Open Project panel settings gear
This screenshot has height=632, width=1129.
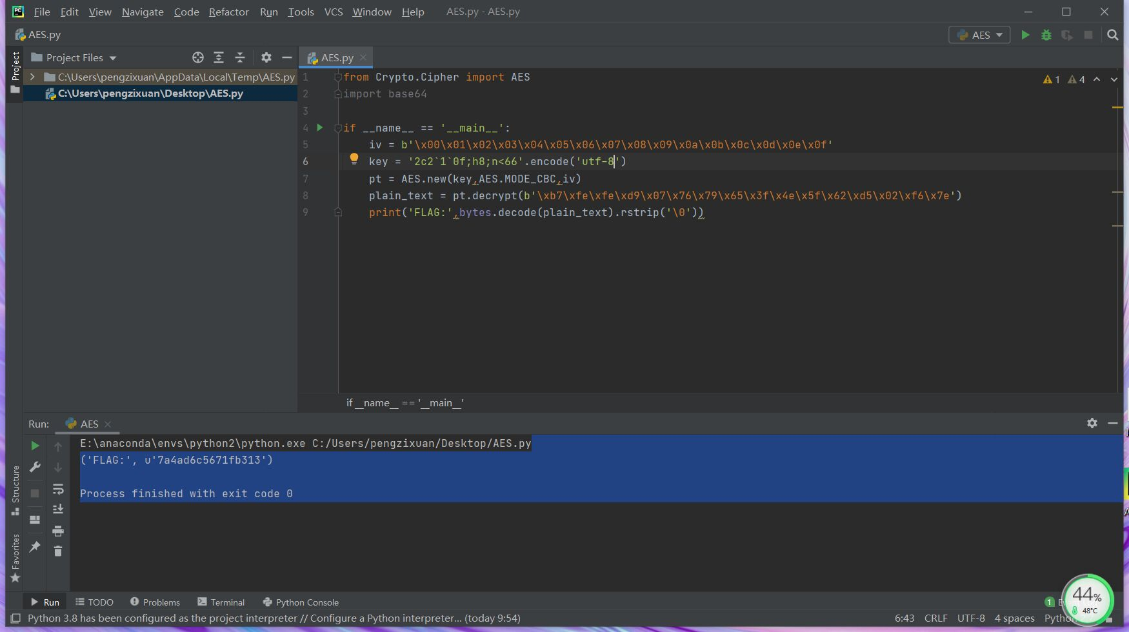pyautogui.click(x=266, y=57)
